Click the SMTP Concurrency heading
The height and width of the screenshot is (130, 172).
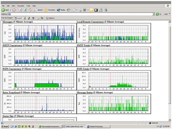point(22,45)
